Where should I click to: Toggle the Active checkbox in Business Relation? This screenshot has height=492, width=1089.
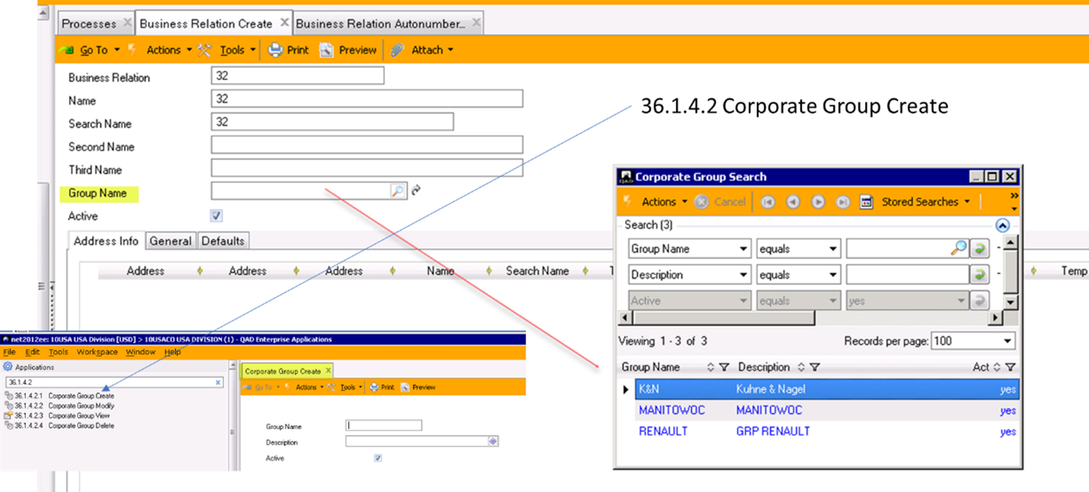(x=216, y=216)
